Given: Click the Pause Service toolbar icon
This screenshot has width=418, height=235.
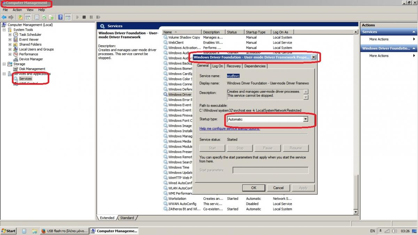Looking at the screenshot, I should tap(91, 17).
